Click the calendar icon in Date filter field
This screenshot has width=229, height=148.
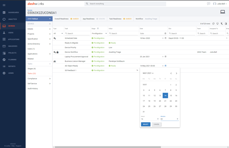click(x=165, y=33)
